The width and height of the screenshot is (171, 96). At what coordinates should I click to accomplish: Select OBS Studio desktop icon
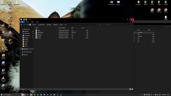(10, 26)
